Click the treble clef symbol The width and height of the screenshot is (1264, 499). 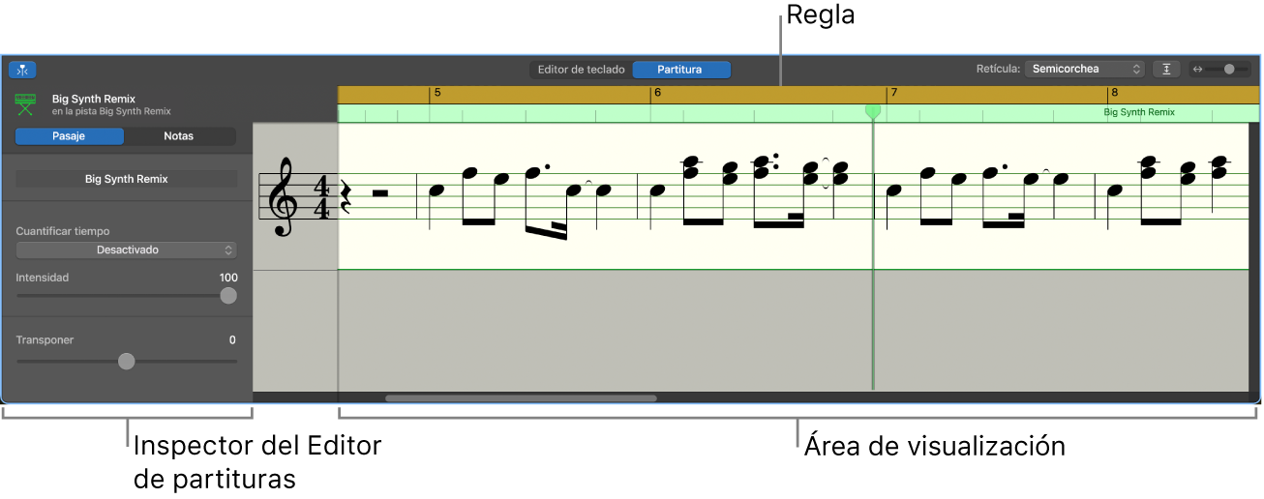[x=283, y=196]
